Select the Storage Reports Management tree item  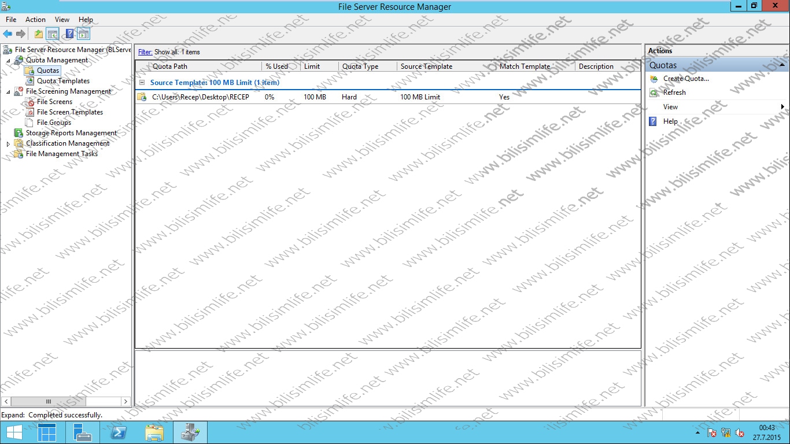pyautogui.click(x=71, y=133)
